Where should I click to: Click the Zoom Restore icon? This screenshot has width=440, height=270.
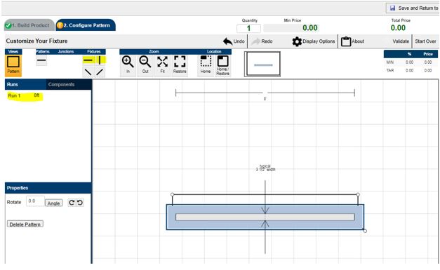coord(180,62)
